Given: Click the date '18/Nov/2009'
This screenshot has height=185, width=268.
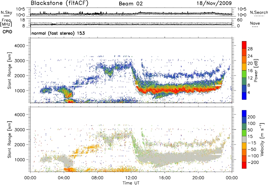Looking at the screenshot, I should coord(214,3).
